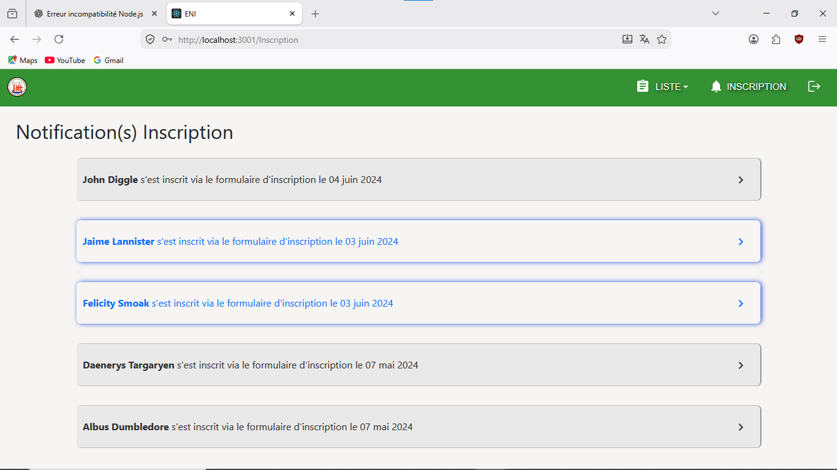Go forward to next page
Screen dimensions: 837x470
(37, 39)
